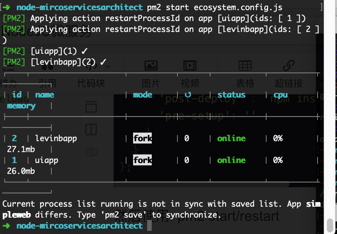This screenshot has height=234, width=337.
Task: Click the id '2' cell
Action: (14, 138)
